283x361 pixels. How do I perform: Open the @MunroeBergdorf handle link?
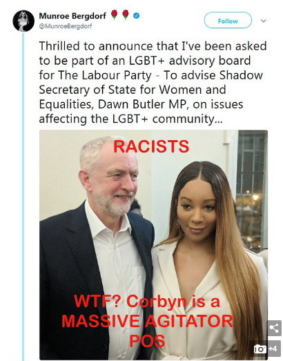click(x=66, y=26)
